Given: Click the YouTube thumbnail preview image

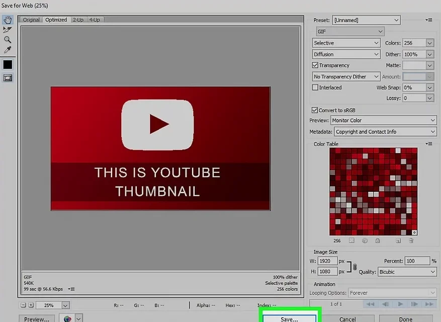Looking at the screenshot, I should (x=160, y=148).
